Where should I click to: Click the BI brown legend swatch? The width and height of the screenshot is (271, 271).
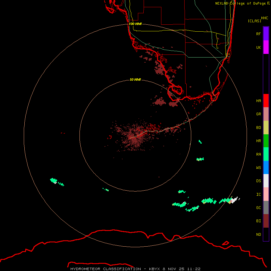[x=266, y=221]
